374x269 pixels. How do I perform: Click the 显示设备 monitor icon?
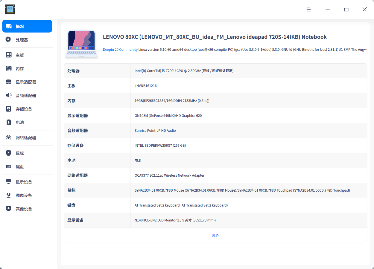point(9,182)
